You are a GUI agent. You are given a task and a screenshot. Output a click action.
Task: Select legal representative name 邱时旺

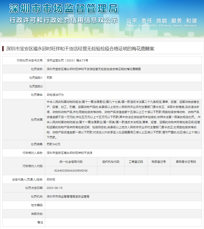51,179
